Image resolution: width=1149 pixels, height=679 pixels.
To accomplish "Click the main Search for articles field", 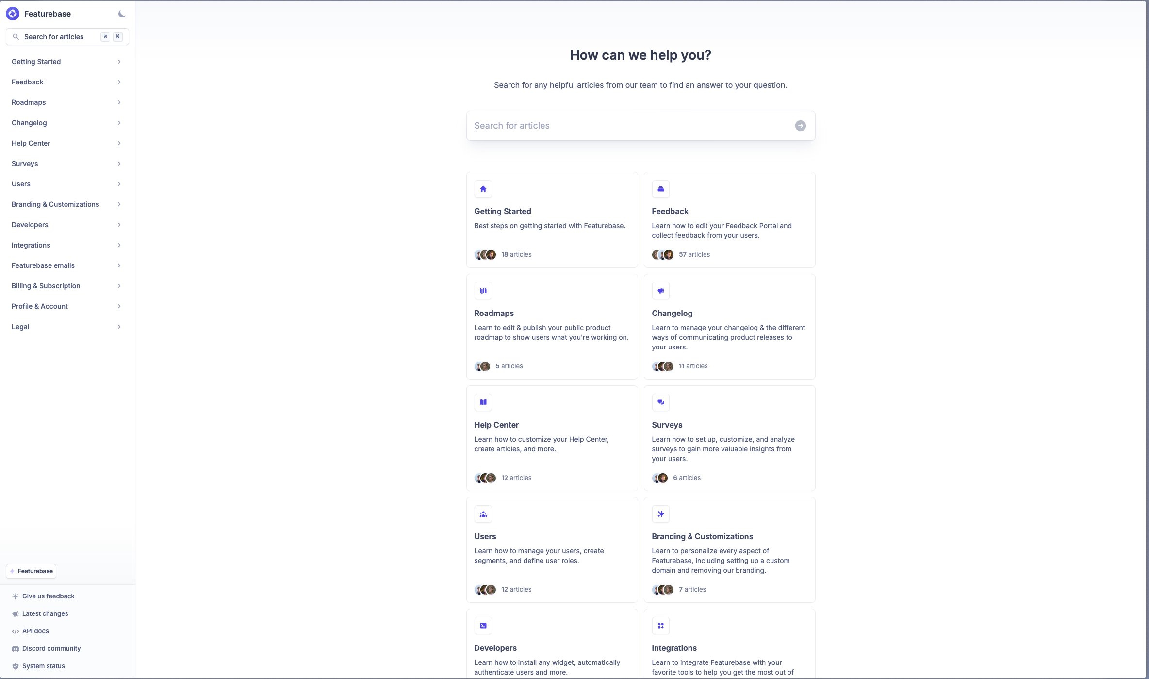I will pos(631,126).
